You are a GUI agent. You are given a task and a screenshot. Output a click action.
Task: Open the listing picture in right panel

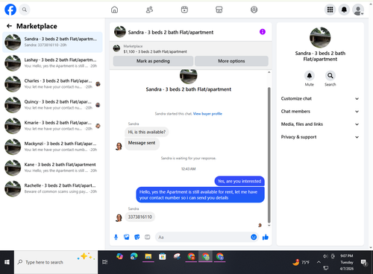coord(320,37)
